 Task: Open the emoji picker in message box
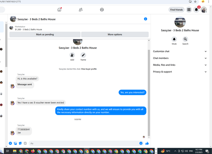(x=141, y=143)
